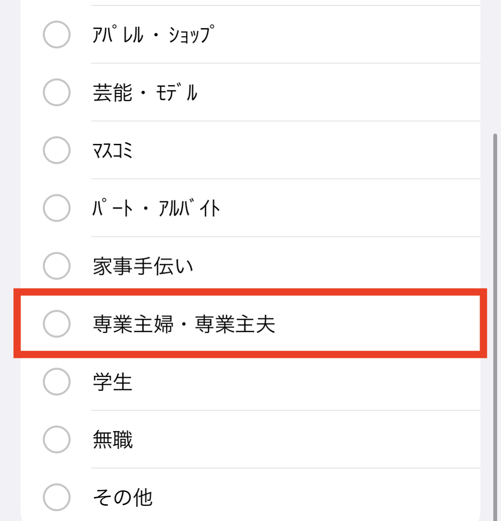Click the その他 label text
Image resolution: width=501 pixels, height=521 pixels.
point(123,497)
